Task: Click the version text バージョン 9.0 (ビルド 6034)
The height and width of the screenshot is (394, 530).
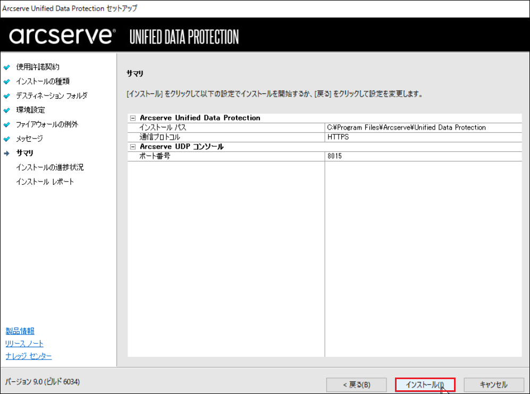Action: (x=42, y=381)
